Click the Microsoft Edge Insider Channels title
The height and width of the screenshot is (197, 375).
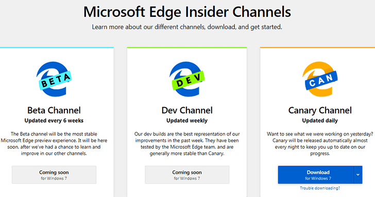pos(187,12)
